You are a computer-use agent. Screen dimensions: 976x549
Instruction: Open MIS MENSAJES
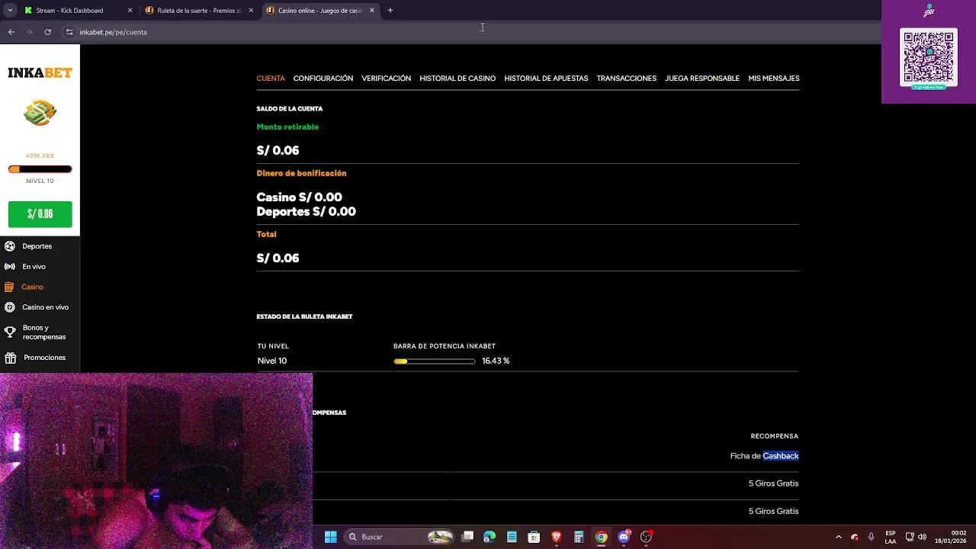774,79
